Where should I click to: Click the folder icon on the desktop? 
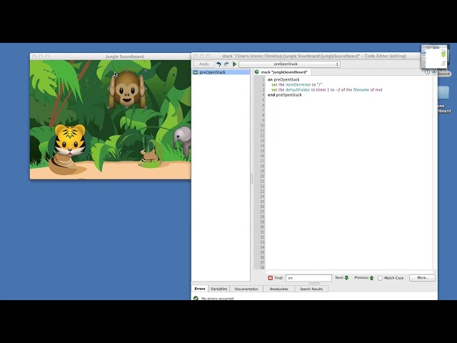tap(444, 93)
